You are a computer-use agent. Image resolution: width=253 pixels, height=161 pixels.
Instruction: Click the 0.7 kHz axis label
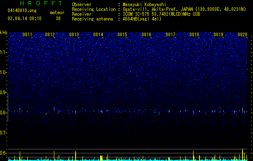[4, 133]
